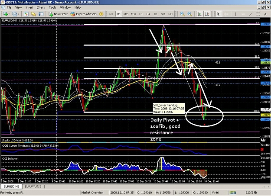This screenshot has width=271, height=196.
Task: Open the File menu
Action: point(9,7)
